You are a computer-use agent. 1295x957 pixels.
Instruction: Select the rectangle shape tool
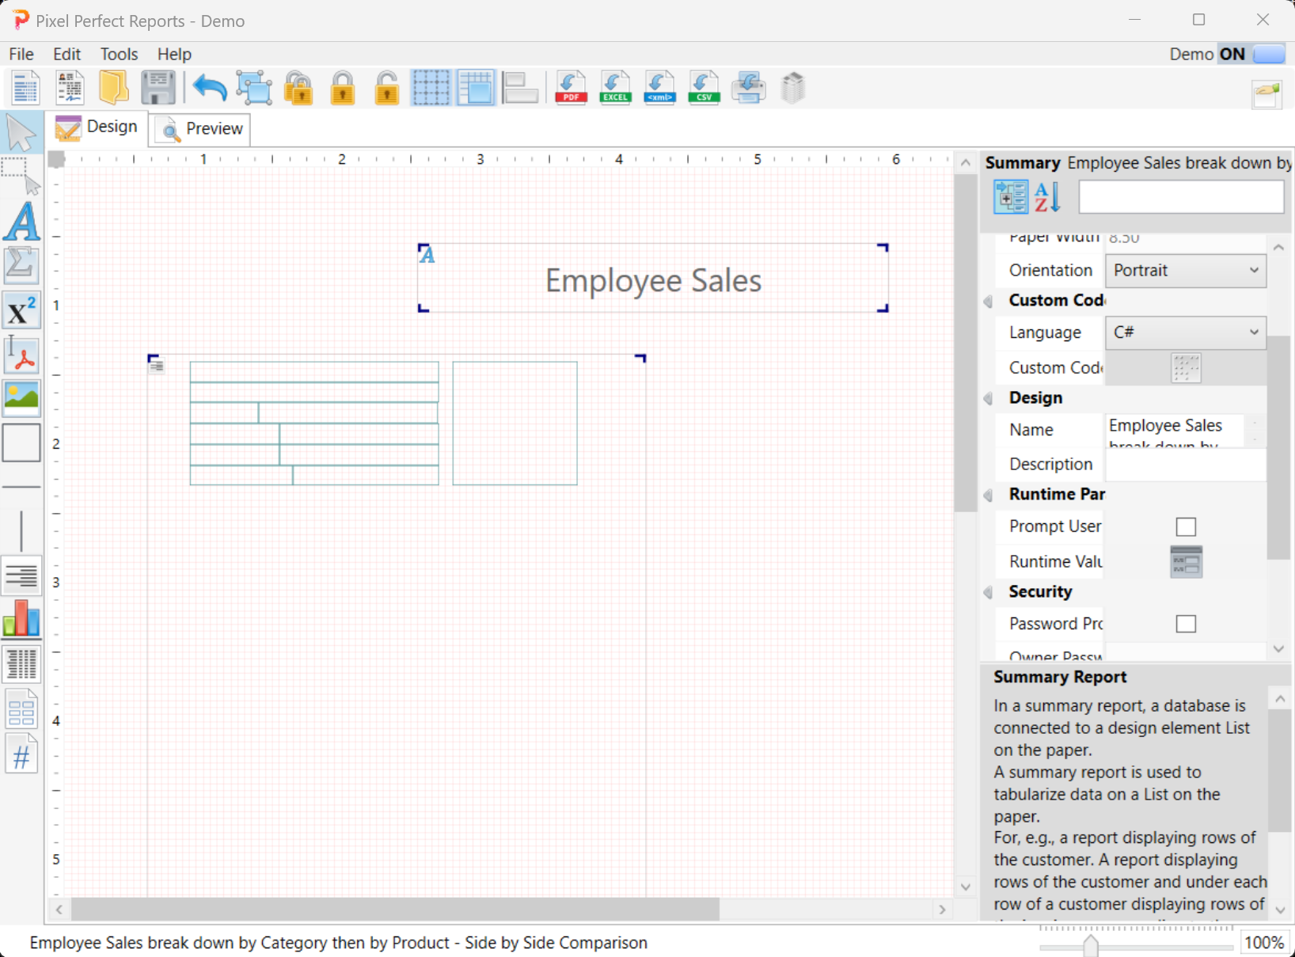click(21, 442)
